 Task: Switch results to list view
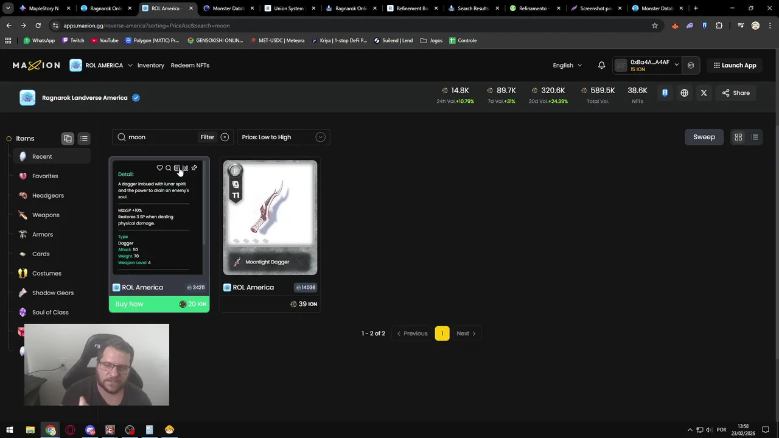[755, 137]
